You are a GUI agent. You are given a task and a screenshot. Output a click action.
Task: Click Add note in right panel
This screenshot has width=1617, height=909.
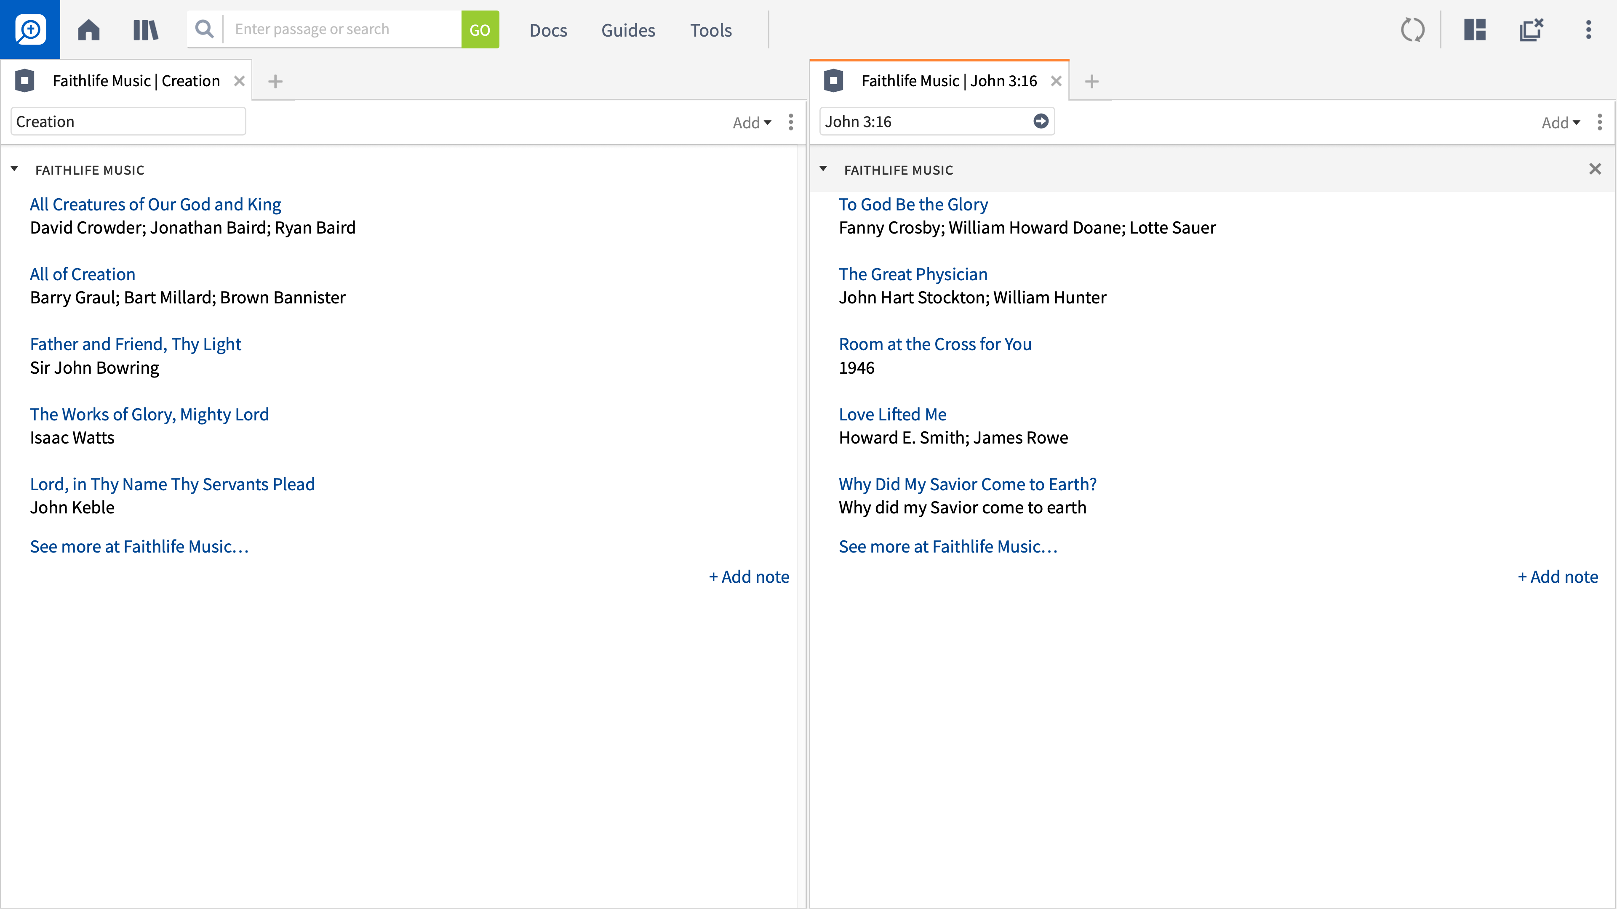1558,577
